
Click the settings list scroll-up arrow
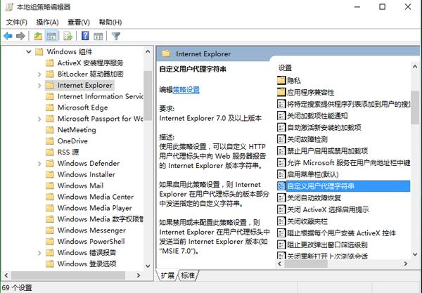(x=415, y=66)
